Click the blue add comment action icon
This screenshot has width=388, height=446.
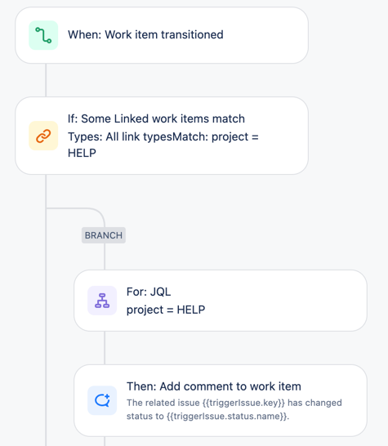coord(102,400)
